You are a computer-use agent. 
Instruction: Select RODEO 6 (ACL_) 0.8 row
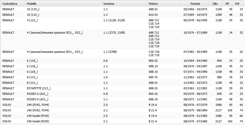(122, 94)
